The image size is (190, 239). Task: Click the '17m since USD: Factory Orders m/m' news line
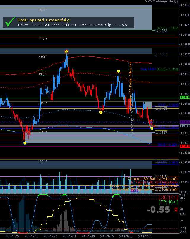[x=152, y=179]
